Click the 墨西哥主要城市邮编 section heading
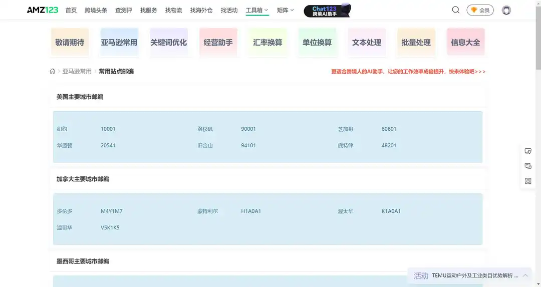 [83, 261]
